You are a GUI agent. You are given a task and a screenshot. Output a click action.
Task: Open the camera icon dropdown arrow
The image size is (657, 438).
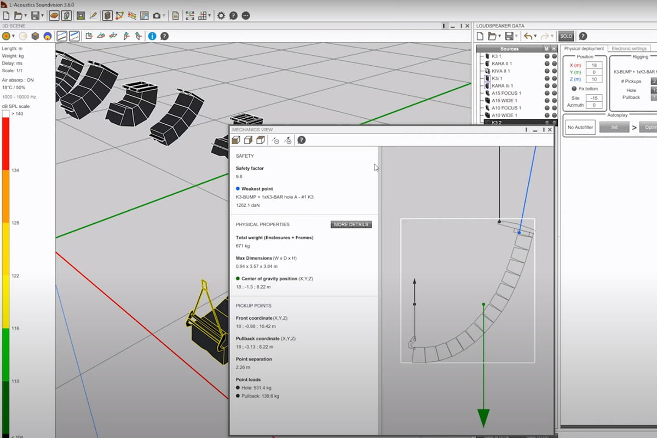(x=164, y=16)
